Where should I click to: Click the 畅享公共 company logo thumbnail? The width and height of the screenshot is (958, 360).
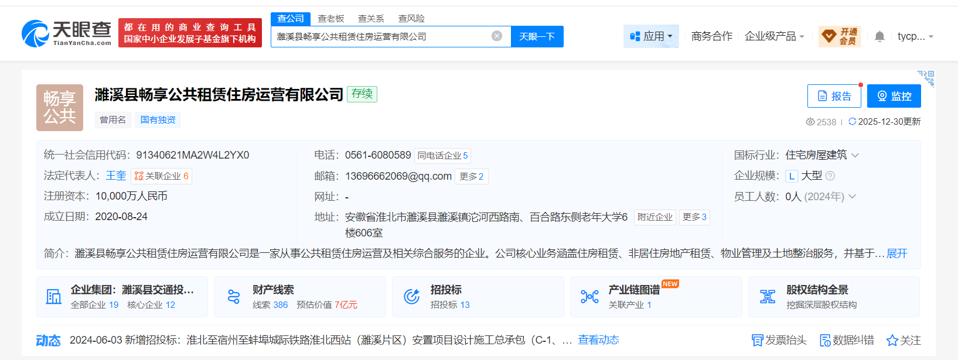(60, 108)
